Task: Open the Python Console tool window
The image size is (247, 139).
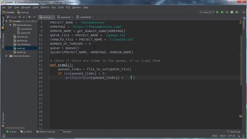Action: click(46, 132)
